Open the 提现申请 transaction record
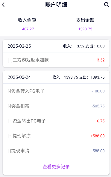 [56, 151]
